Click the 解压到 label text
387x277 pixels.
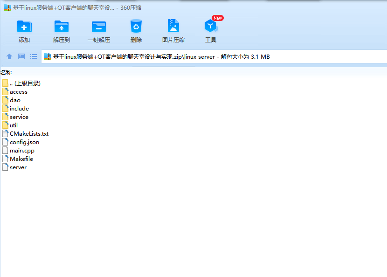pos(62,40)
